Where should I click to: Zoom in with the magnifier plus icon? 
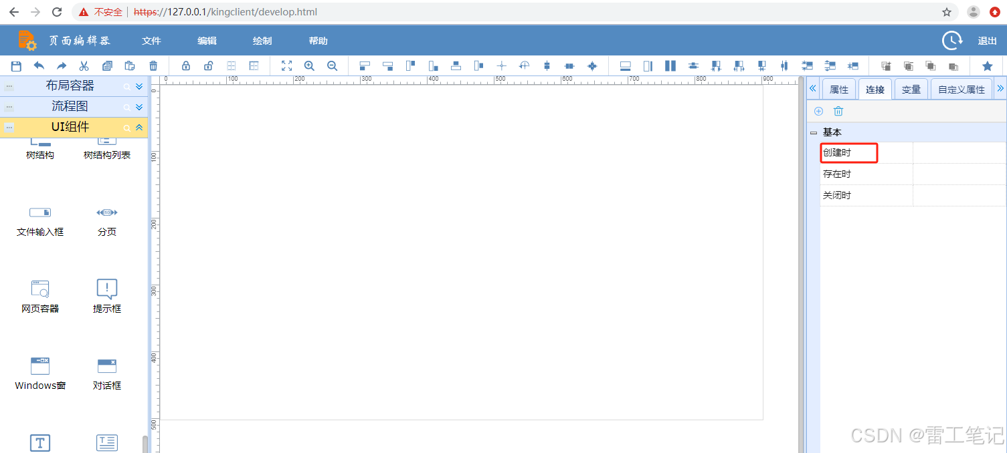point(309,65)
